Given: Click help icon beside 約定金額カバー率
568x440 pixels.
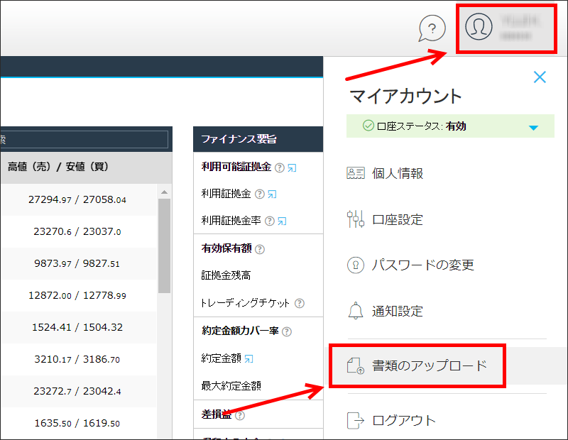Looking at the screenshot, I should point(286,331).
